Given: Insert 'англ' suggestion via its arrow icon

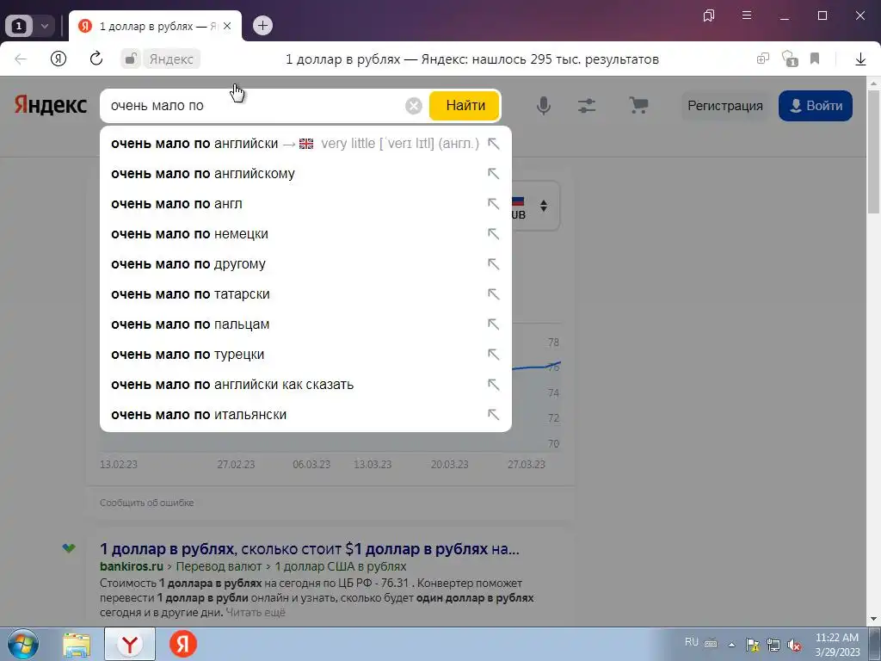Looking at the screenshot, I should point(493,204).
